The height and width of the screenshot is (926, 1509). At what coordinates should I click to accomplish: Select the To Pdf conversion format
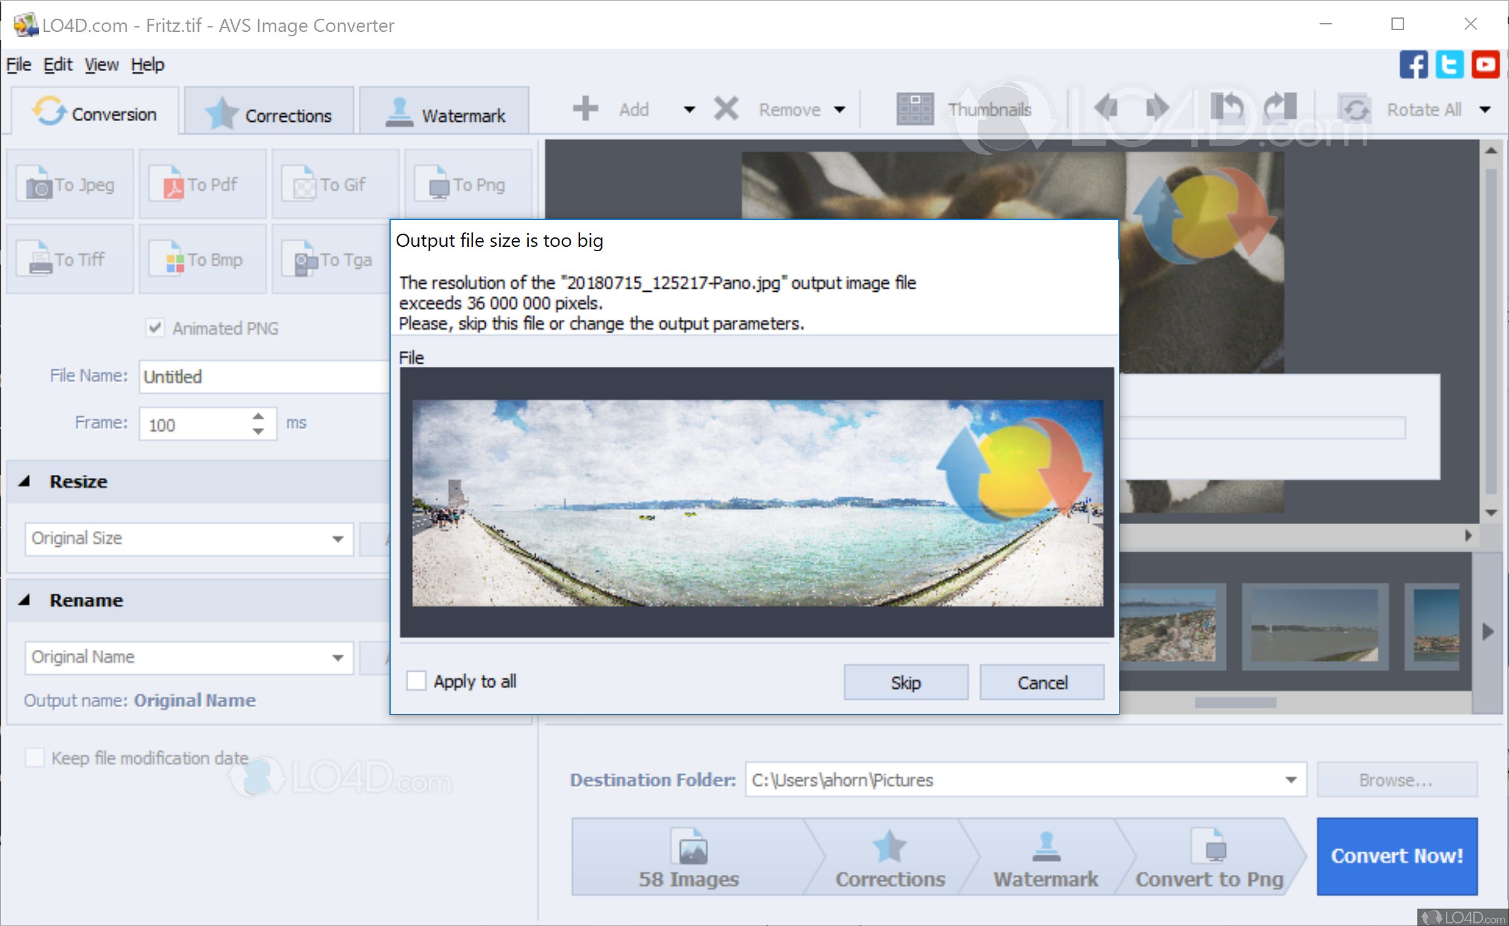(203, 184)
